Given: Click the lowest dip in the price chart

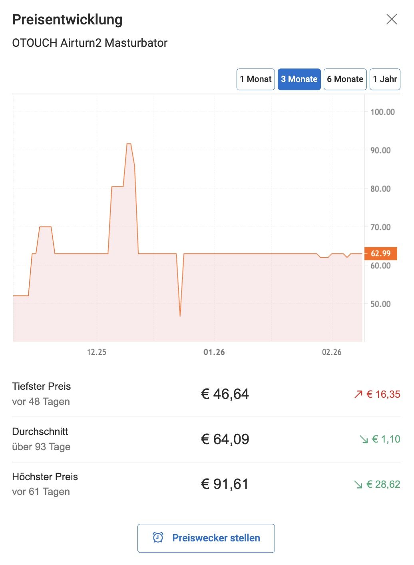Looking at the screenshot, I should pyautogui.click(x=180, y=316).
